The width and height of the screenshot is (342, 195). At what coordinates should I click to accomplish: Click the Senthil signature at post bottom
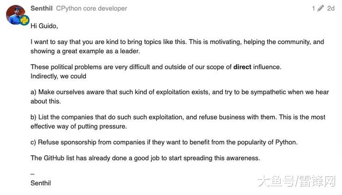click(41, 183)
